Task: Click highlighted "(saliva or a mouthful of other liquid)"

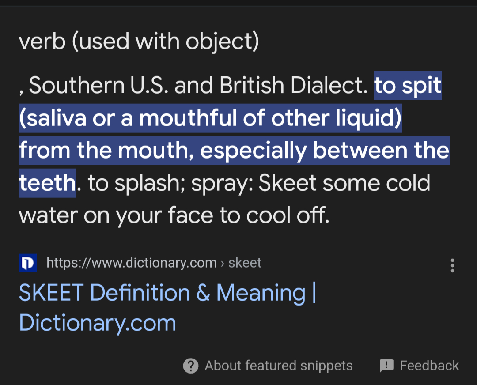Action: [210, 118]
